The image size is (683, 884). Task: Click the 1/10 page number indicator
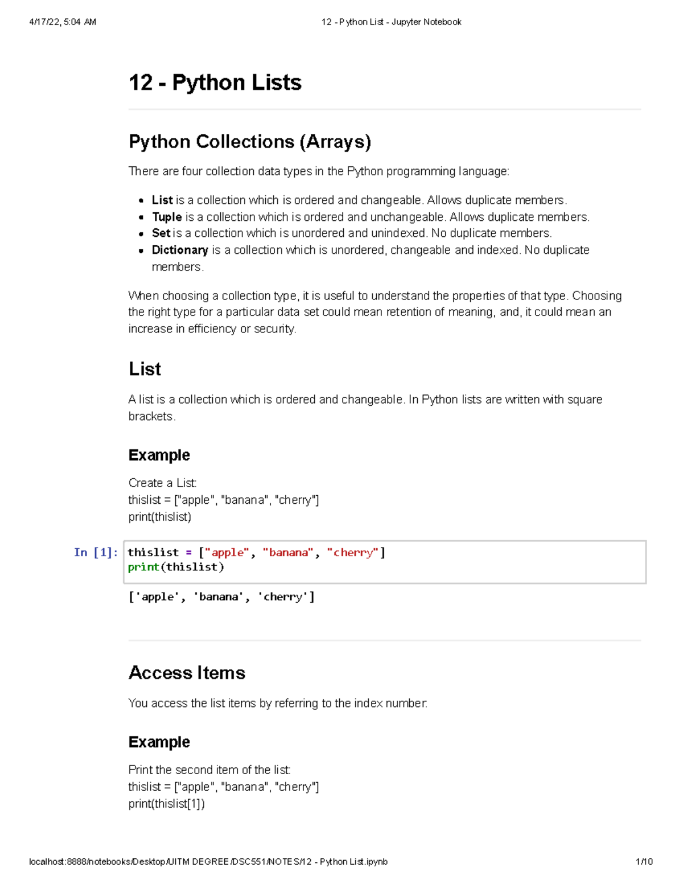(x=644, y=862)
